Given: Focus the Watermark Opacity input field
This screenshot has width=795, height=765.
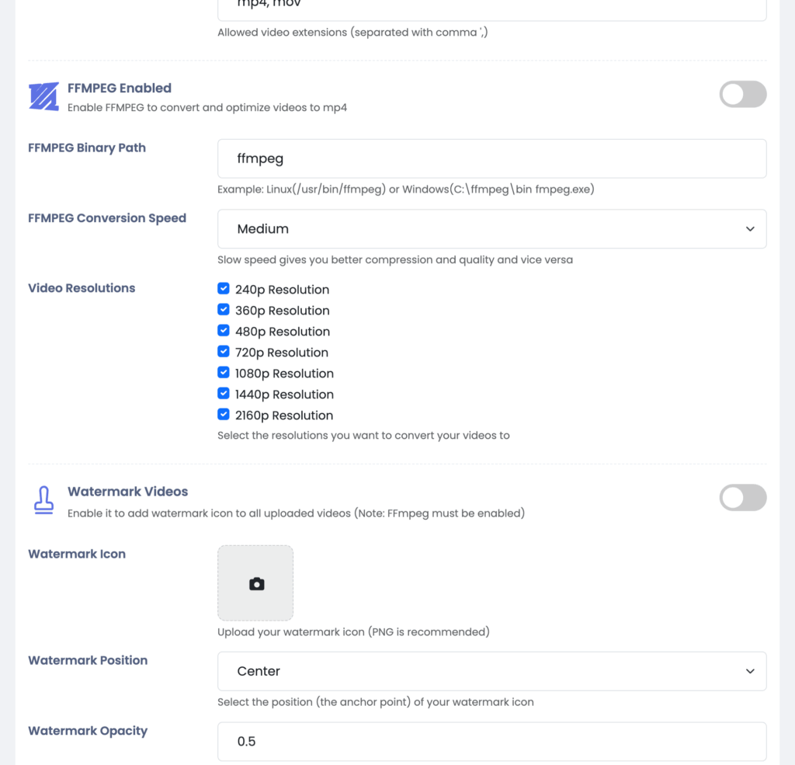Looking at the screenshot, I should point(491,742).
